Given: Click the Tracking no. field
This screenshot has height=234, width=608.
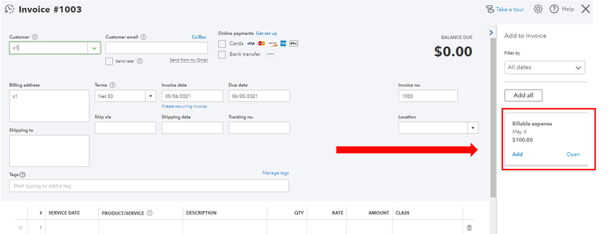Looking at the screenshot, I should (259, 128).
